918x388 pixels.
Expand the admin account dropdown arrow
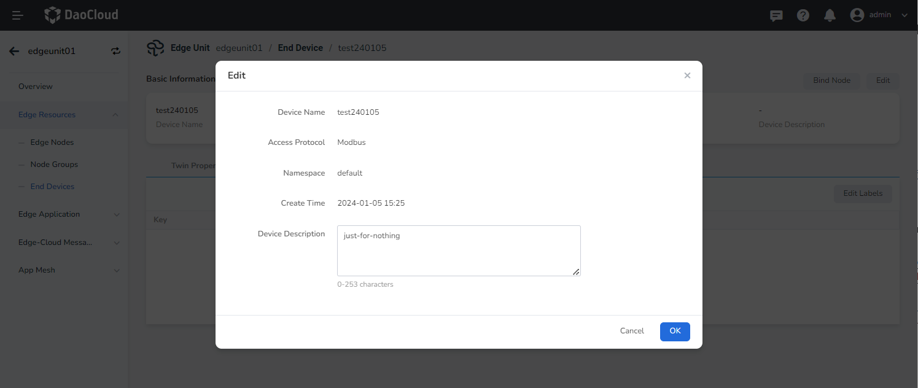click(x=904, y=15)
